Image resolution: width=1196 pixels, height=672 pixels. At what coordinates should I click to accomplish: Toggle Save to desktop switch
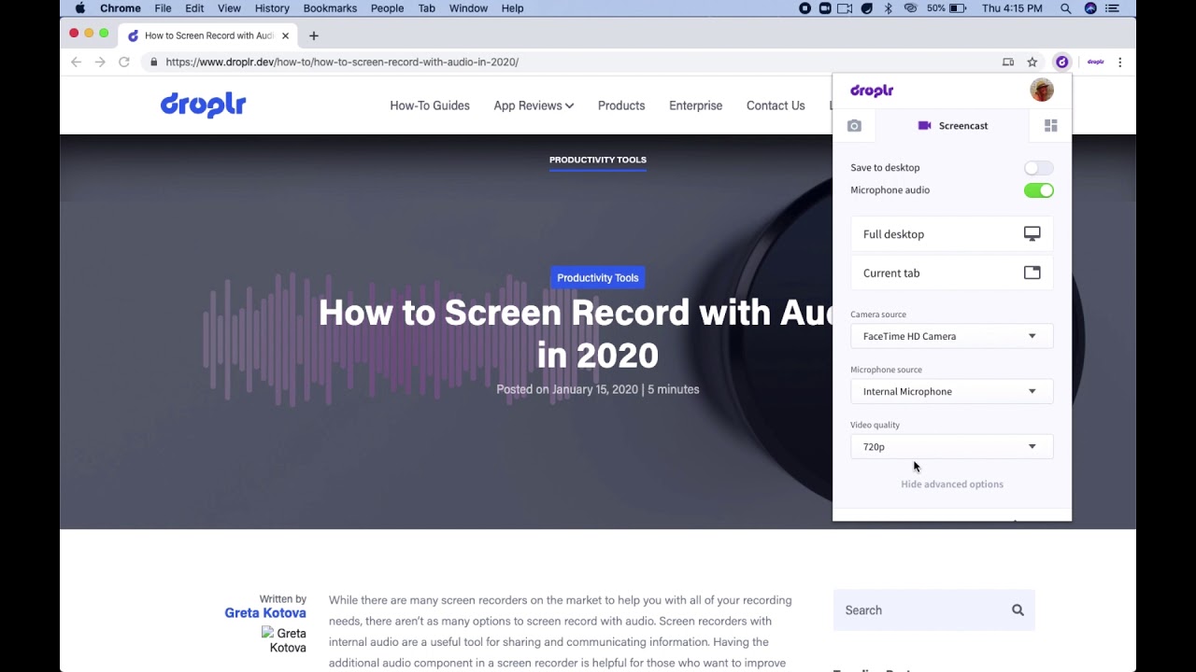pos(1038,168)
